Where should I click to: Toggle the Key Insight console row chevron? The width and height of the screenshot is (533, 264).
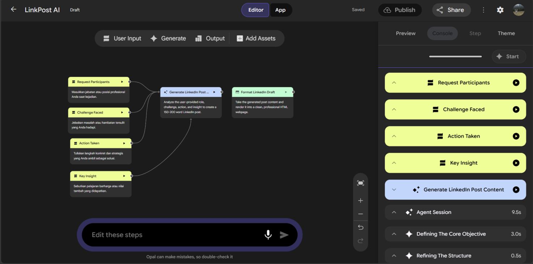click(394, 163)
